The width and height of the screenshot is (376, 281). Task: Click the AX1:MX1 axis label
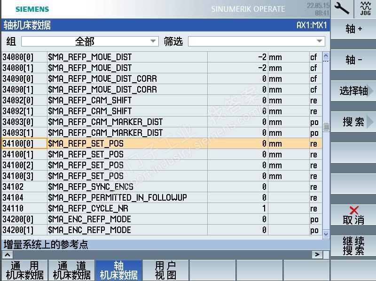click(312, 25)
